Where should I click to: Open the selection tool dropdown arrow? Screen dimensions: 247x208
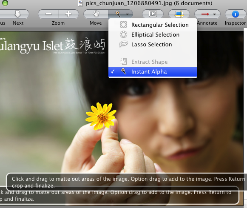127,14
